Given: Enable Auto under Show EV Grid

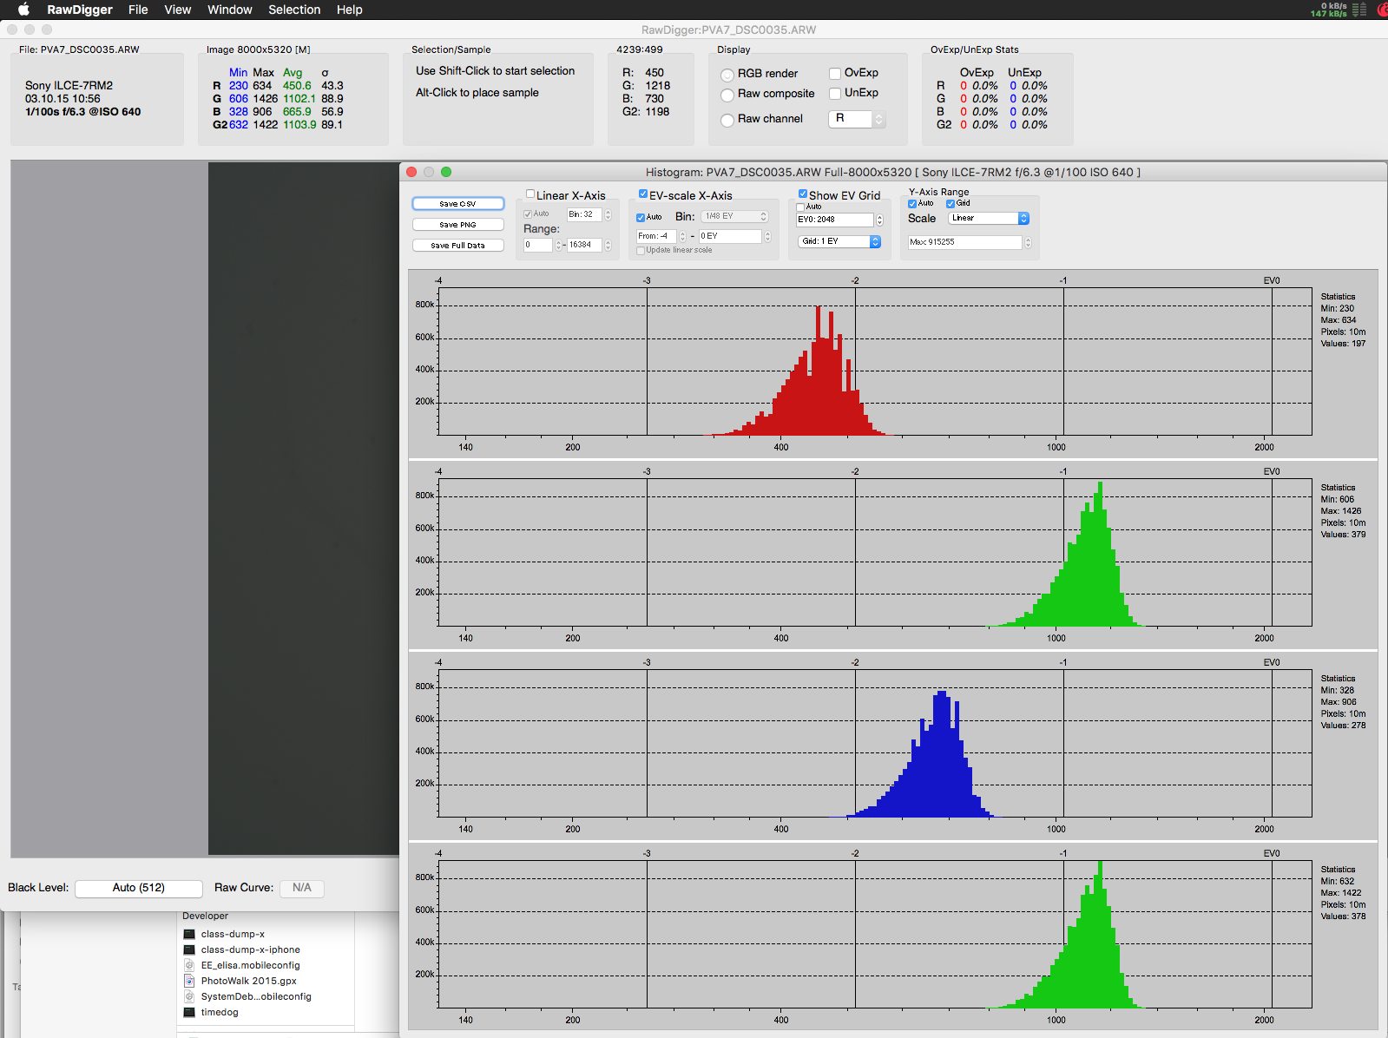Looking at the screenshot, I should [800, 207].
